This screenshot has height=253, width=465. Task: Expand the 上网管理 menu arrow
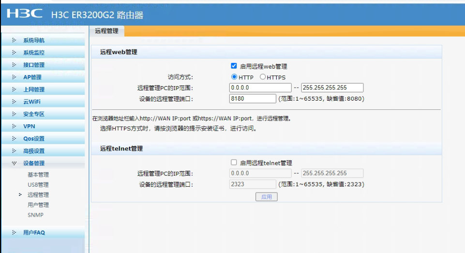14,89
